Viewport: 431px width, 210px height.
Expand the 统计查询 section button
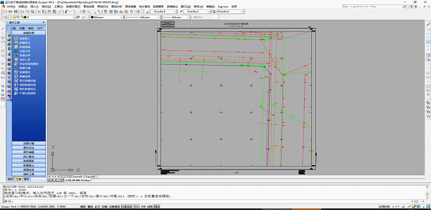click(x=29, y=156)
